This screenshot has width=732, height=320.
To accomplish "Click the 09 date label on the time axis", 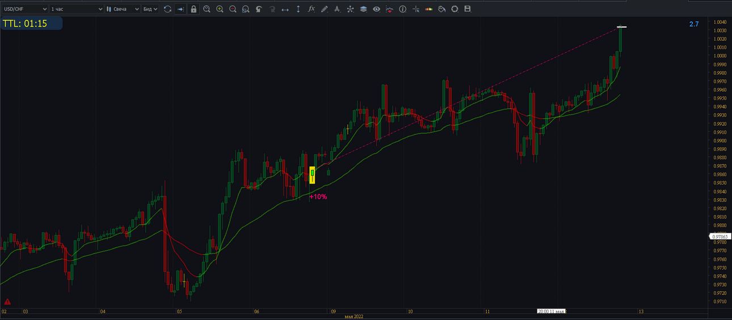I will point(334,311).
